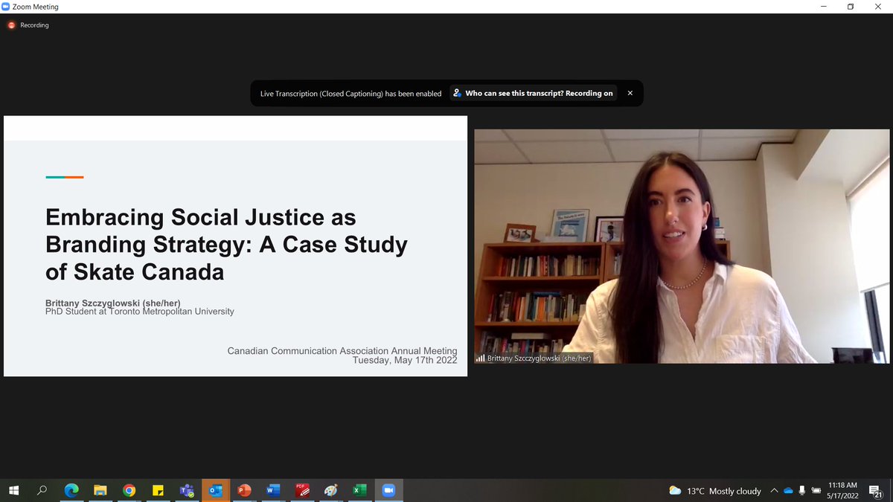The width and height of the screenshot is (893, 502).
Task: Click the signal strength icon on the video
Action: point(480,358)
